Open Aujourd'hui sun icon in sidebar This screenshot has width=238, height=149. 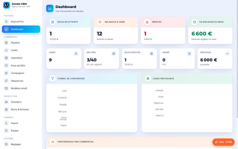click(6, 21)
